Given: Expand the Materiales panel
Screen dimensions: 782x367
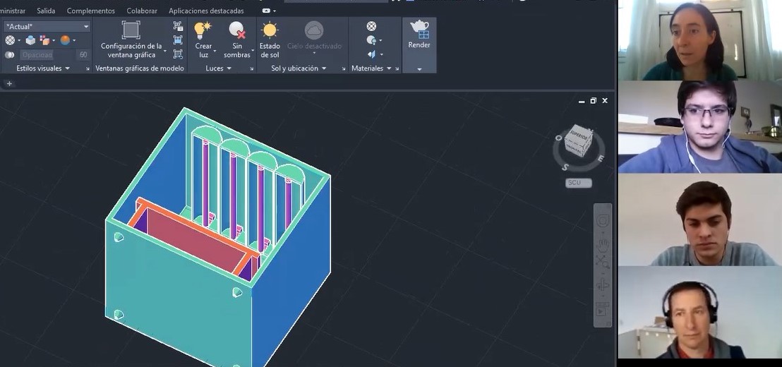Looking at the screenshot, I should [x=371, y=68].
